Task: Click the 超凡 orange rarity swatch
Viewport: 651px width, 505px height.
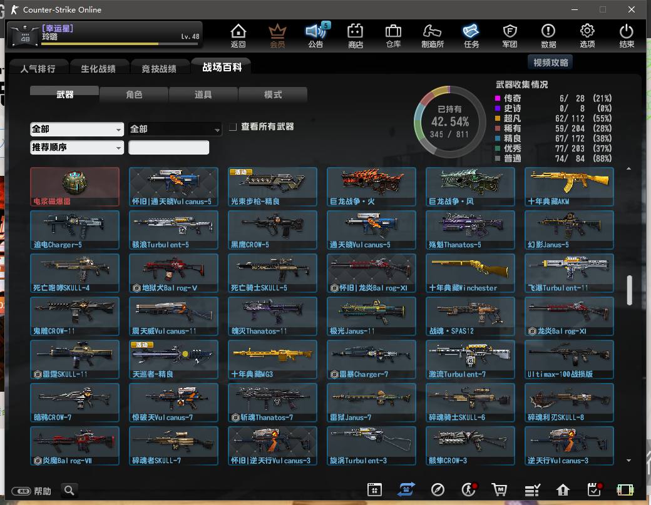Action: 498,118
